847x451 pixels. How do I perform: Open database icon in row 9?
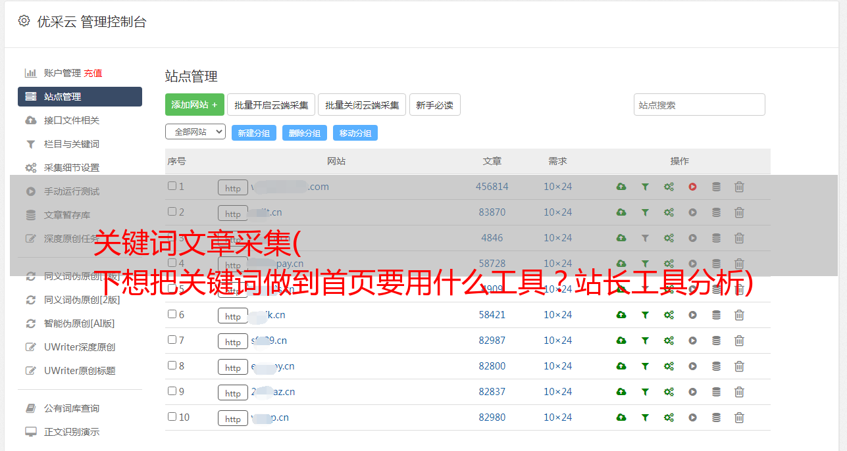(716, 392)
